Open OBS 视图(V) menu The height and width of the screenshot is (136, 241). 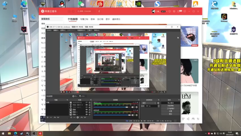[x=63, y=31]
